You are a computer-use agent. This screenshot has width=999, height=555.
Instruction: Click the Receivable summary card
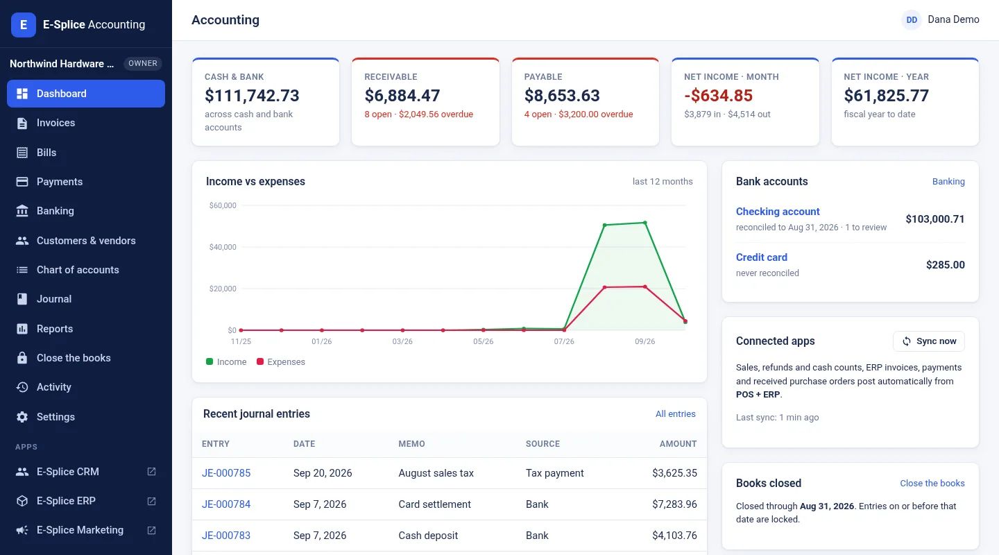pos(425,102)
